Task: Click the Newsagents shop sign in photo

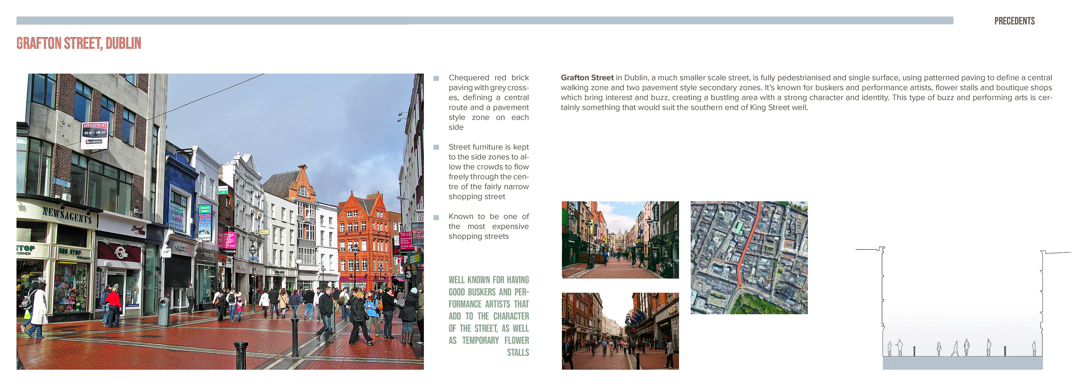Action: click(67, 216)
